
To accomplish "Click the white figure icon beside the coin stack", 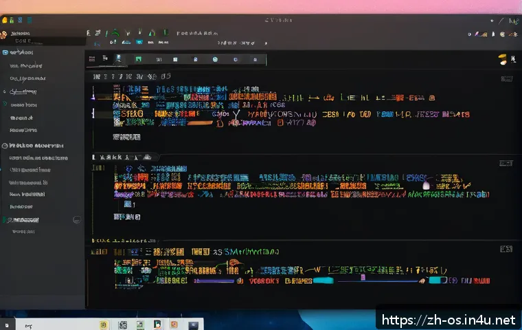I will pos(513,59).
